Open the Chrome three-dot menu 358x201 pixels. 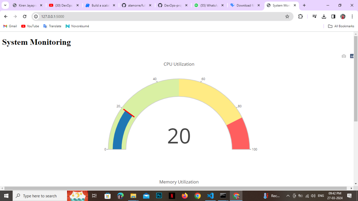352,16
